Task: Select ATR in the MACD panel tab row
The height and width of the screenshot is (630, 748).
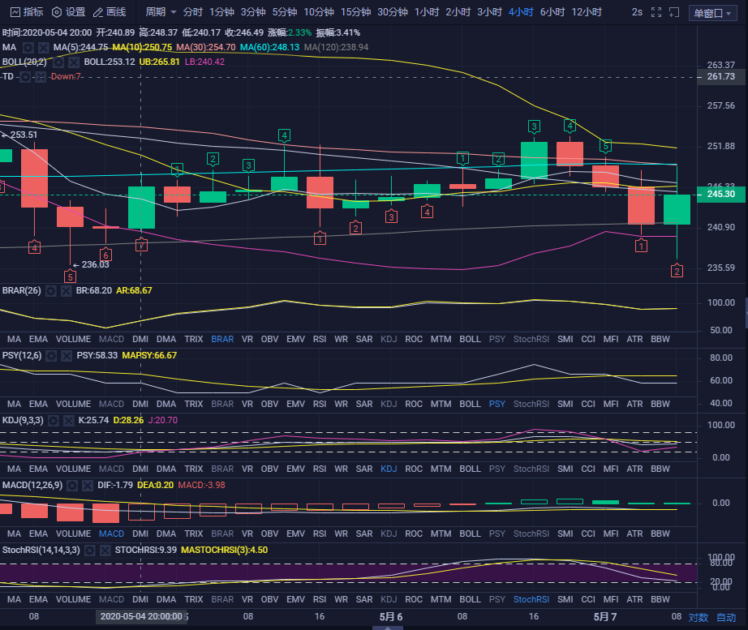Action: click(x=634, y=534)
